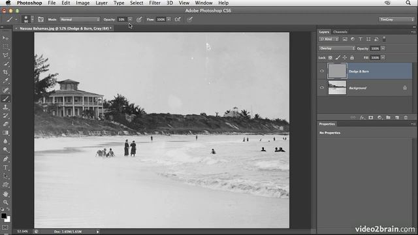Toggle tablet pressure controls size

pyautogui.click(x=190, y=19)
